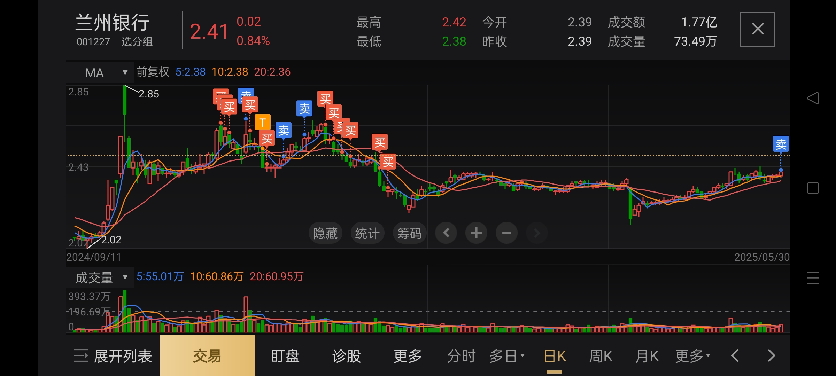The image size is (836, 376).
Task: Click 选分组 to choose a watchlist group
Action: pos(137,42)
